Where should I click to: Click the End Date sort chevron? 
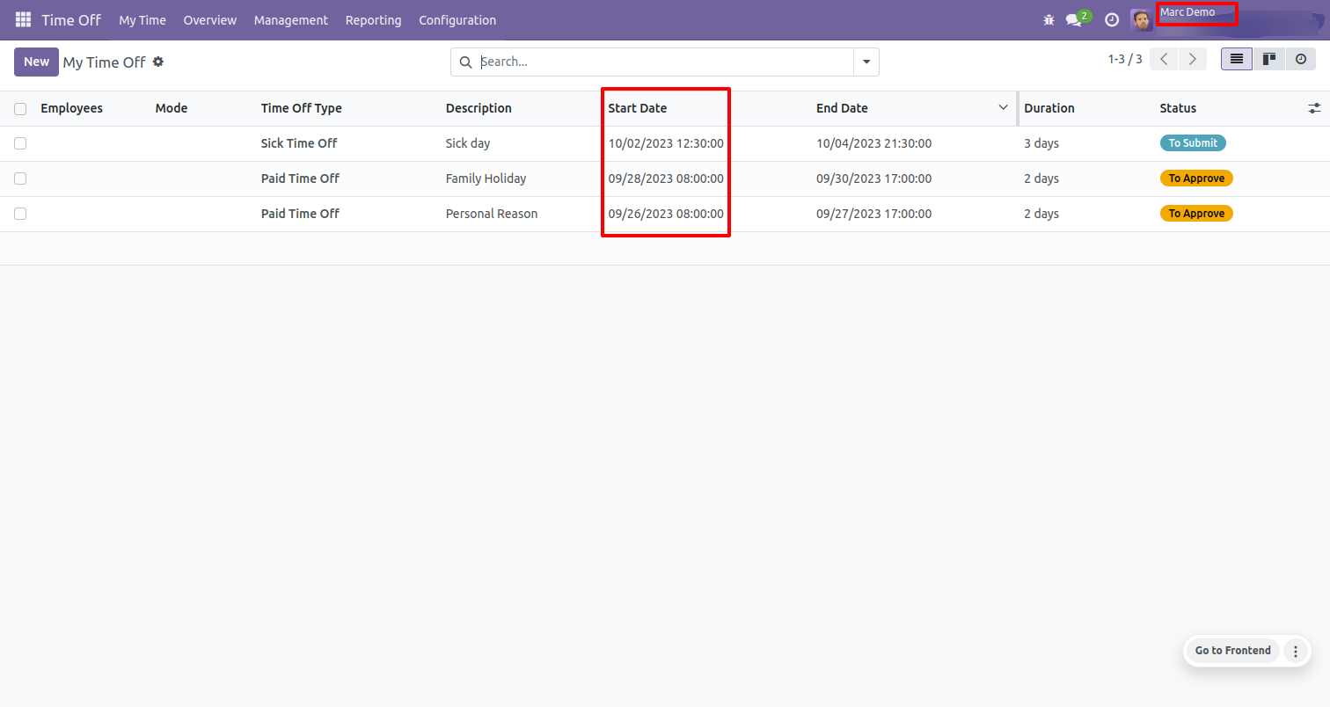1003,107
